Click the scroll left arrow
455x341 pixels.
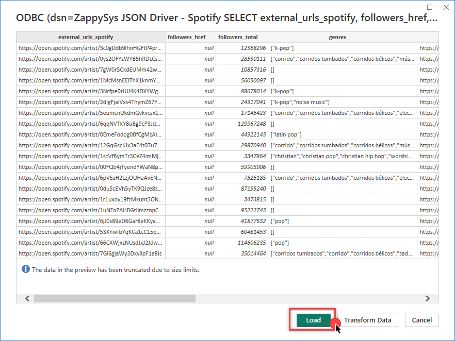coord(27,298)
